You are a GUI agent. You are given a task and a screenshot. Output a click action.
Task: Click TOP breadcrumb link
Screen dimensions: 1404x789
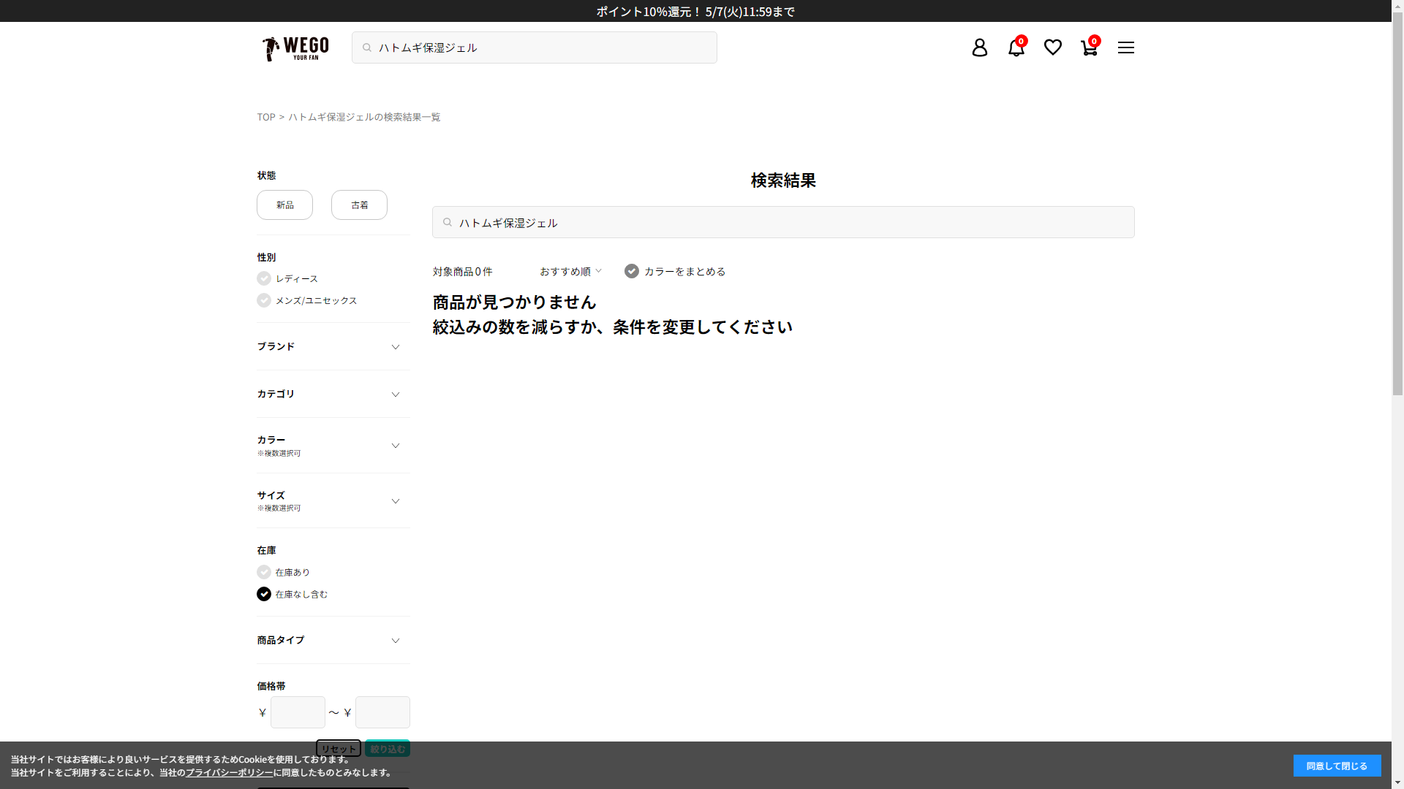click(265, 117)
